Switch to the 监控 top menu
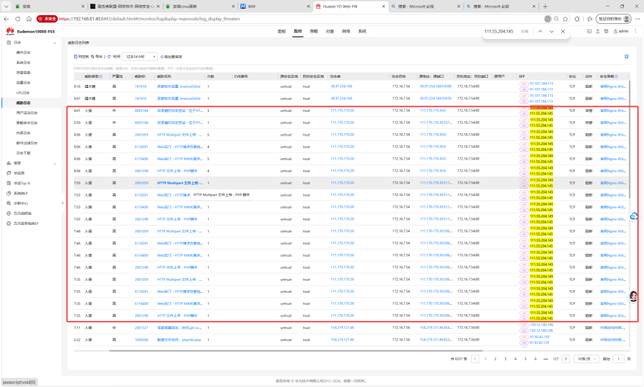Viewport: 644px width, 387px height. pyautogui.click(x=297, y=31)
